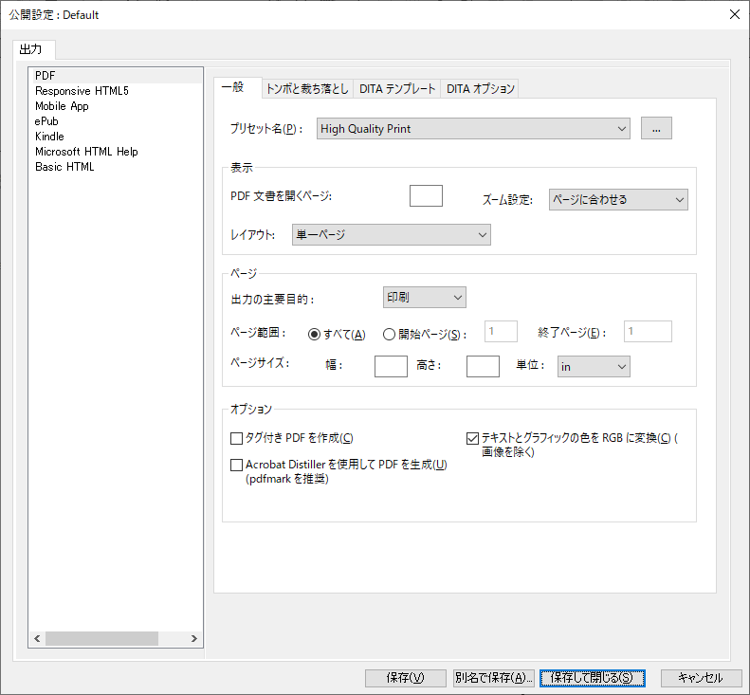Image resolution: width=750 pixels, height=695 pixels.
Task: Expand the ズーム設定 dropdown
Action: point(618,199)
